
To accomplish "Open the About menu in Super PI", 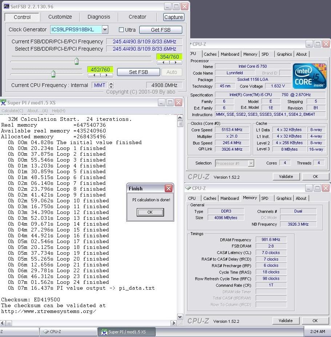I will (x=37, y=111).
